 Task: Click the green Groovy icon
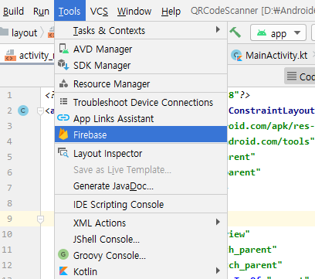coord(63,254)
